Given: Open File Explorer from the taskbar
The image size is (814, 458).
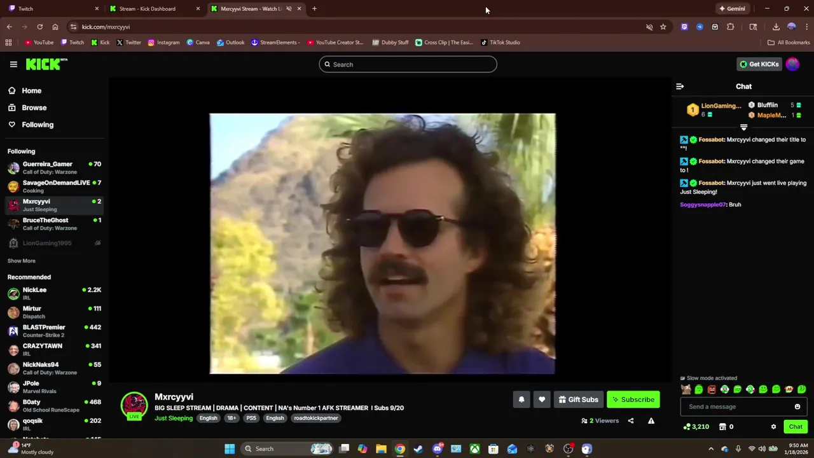Looking at the screenshot, I should click(x=381, y=449).
